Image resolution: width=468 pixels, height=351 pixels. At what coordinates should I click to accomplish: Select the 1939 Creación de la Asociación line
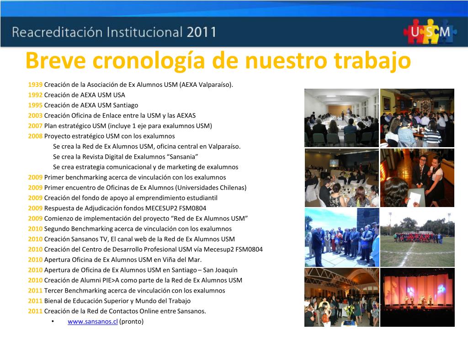pos(130,85)
